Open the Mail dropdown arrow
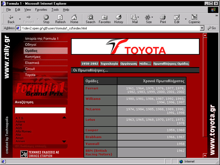 tap(138, 17)
